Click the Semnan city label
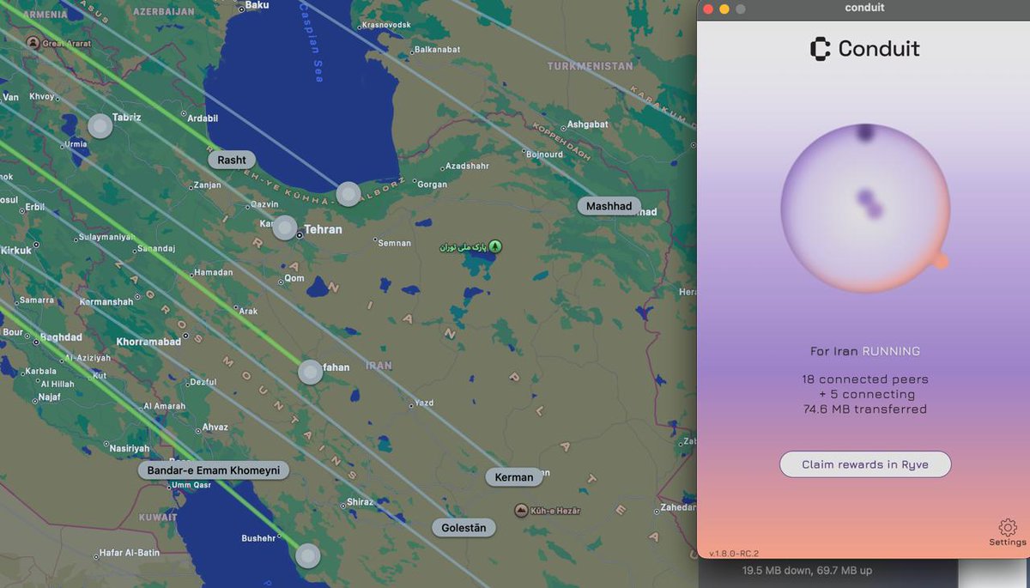The image size is (1030, 588). 395,243
